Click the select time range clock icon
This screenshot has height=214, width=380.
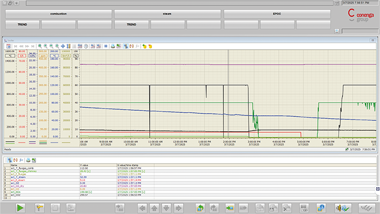(x=86, y=46)
